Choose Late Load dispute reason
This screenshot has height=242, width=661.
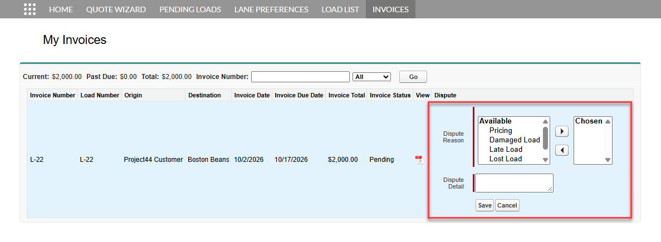[x=506, y=150]
